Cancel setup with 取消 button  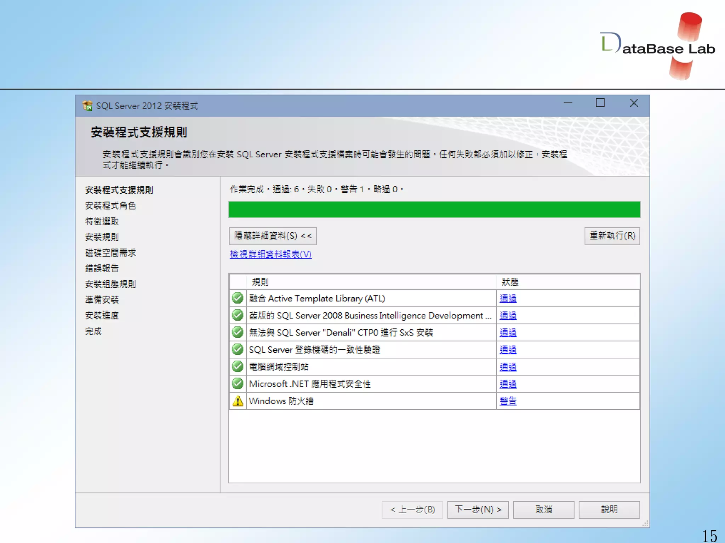[544, 509]
